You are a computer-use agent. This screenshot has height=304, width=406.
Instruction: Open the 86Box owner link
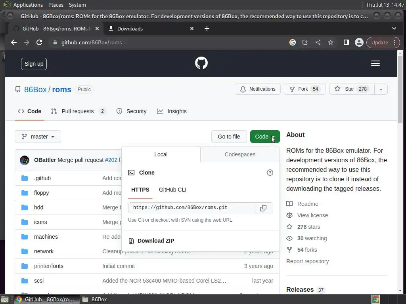click(x=35, y=89)
